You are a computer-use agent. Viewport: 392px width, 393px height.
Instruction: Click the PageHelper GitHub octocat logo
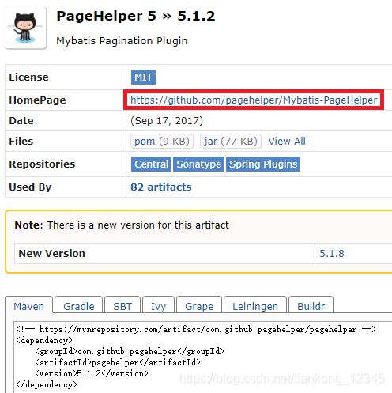coord(25,28)
